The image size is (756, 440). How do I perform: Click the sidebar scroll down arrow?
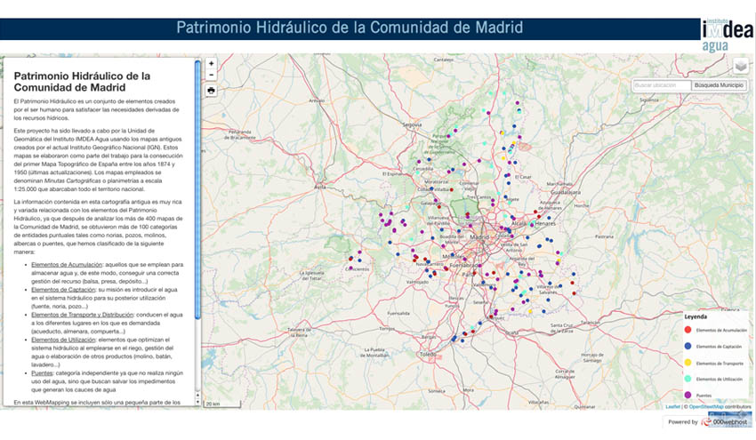[x=197, y=403]
